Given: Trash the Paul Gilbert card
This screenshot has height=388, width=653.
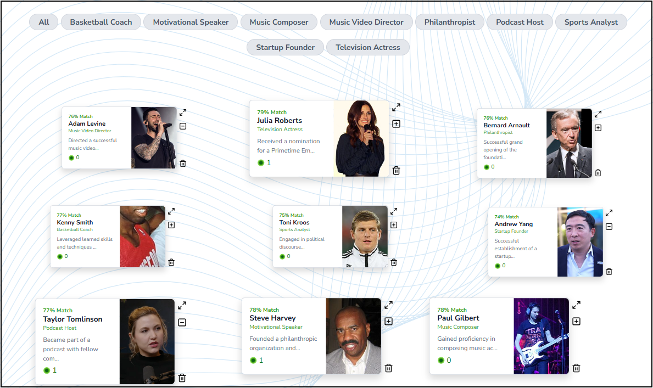Looking at the screenshot, I should [576, 368].
